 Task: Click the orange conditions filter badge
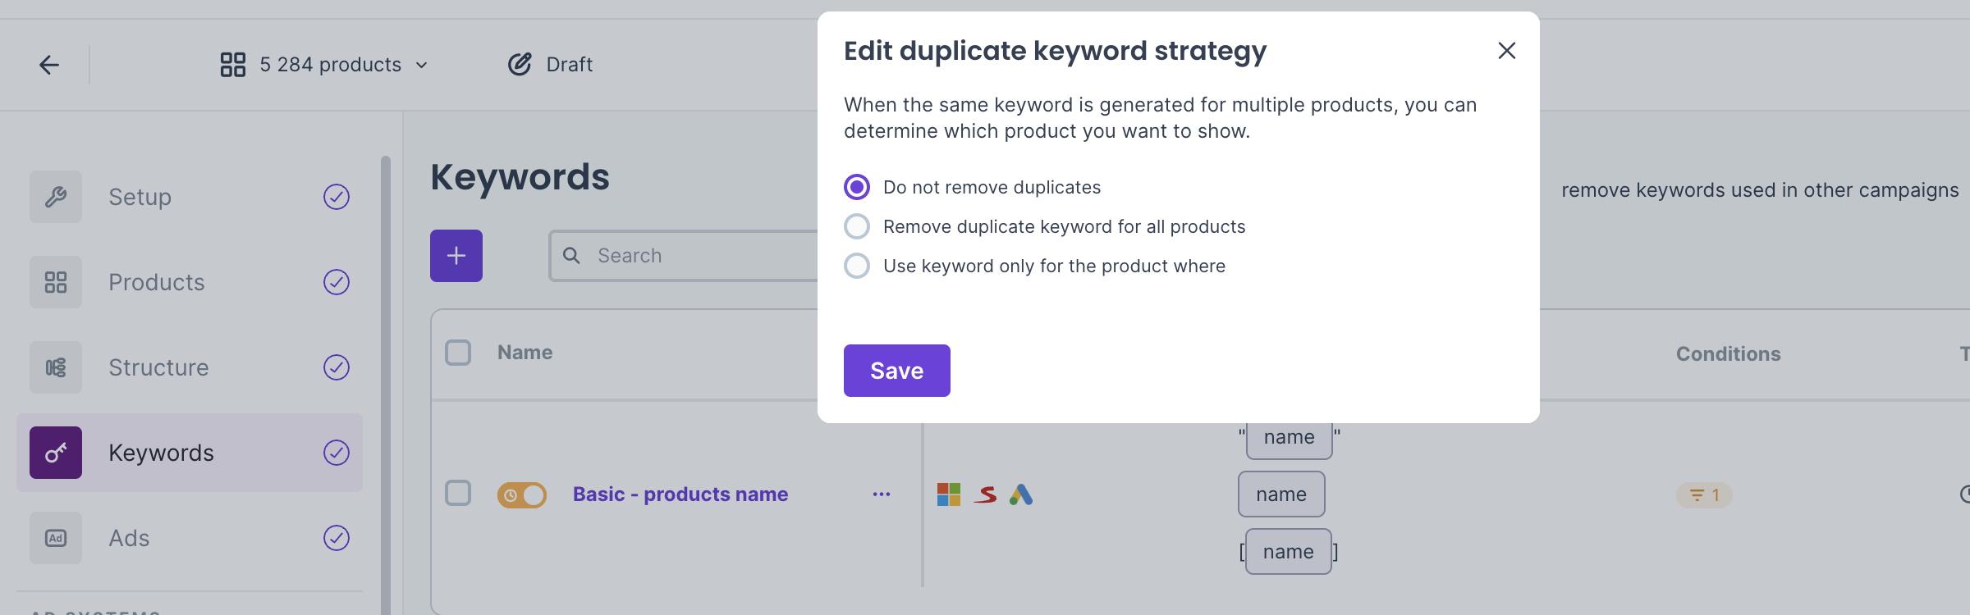pos(1704,495)
